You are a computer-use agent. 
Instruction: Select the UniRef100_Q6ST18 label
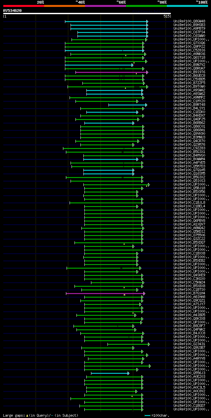click(190, 57)
